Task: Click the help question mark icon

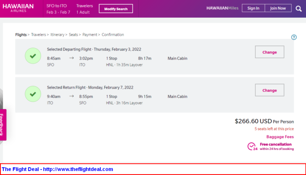Action: coord(294,37)
